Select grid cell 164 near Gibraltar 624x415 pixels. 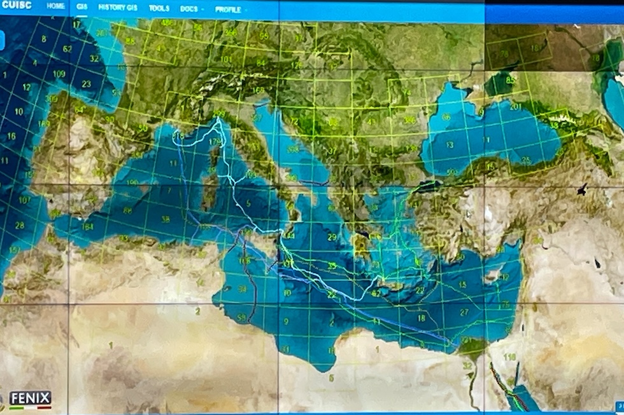pos(87,226)
